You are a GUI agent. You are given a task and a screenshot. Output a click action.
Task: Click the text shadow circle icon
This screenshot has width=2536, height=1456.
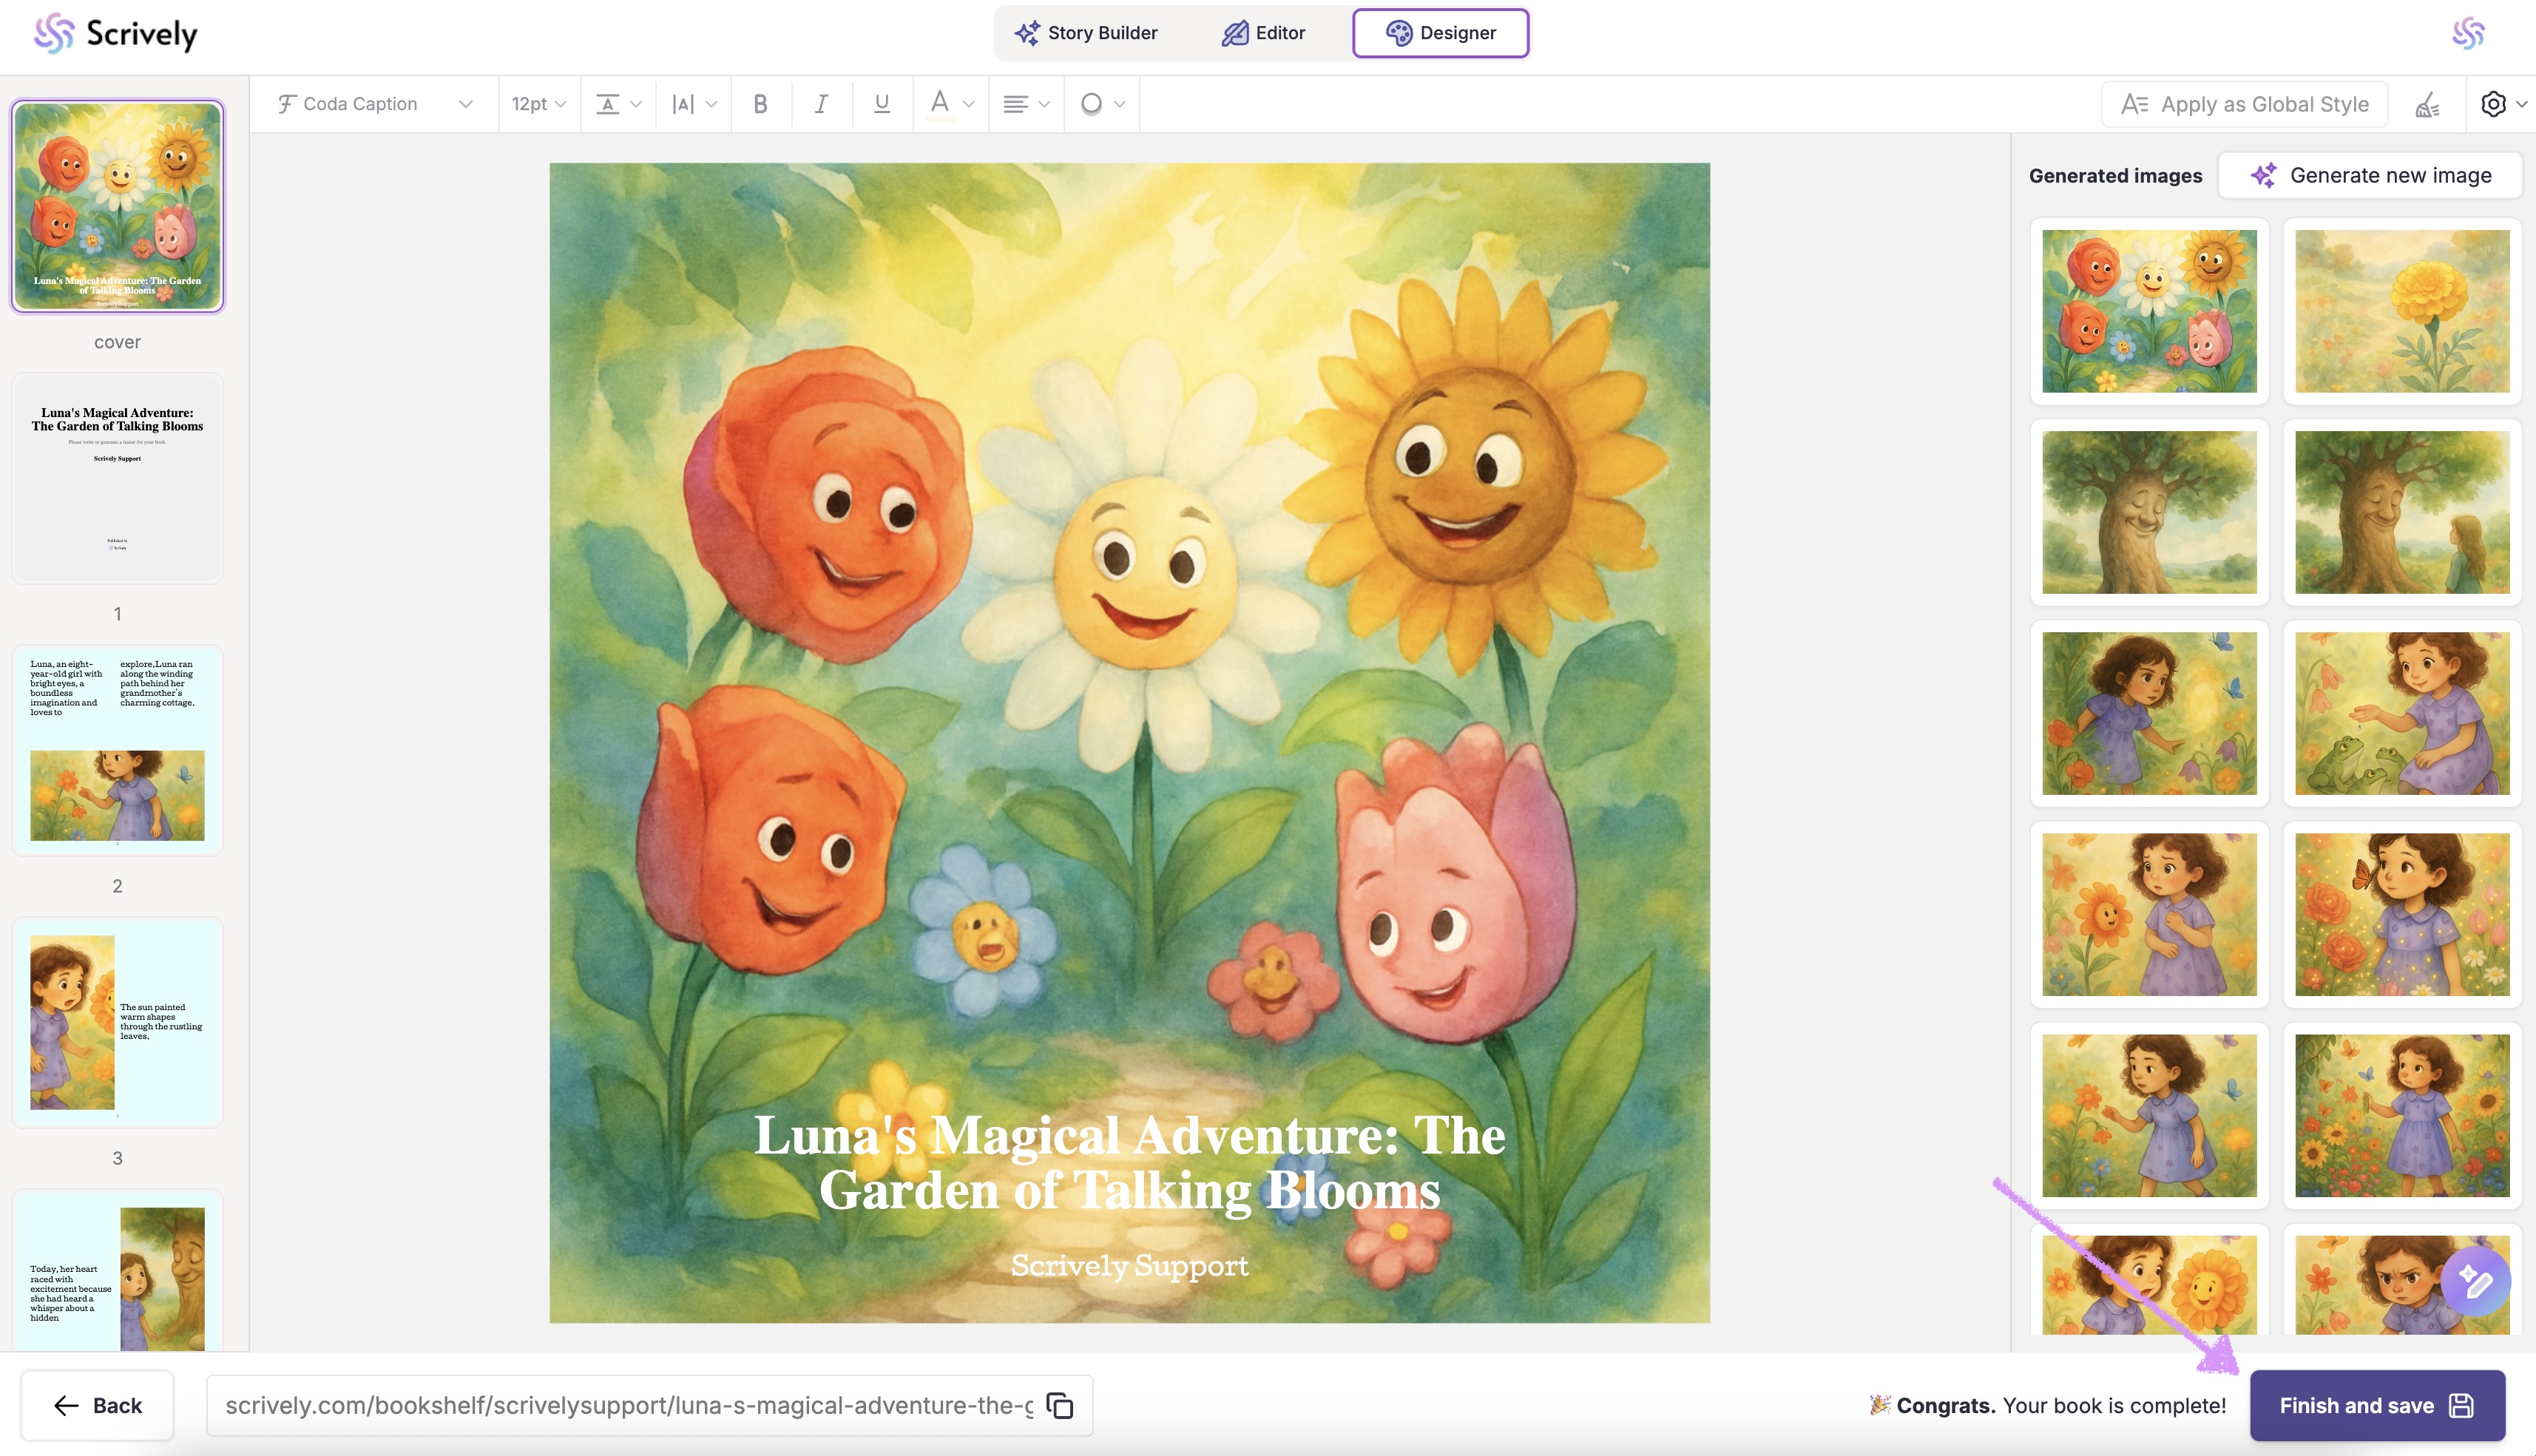[x=1092, y=104]
